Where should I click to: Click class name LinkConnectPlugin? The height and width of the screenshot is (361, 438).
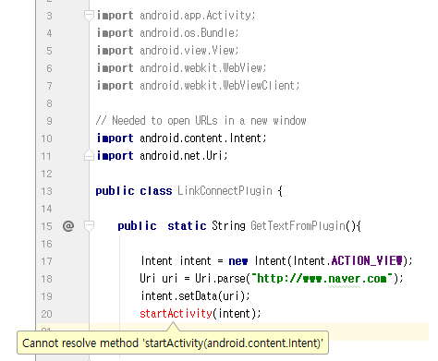coord(225,191)
